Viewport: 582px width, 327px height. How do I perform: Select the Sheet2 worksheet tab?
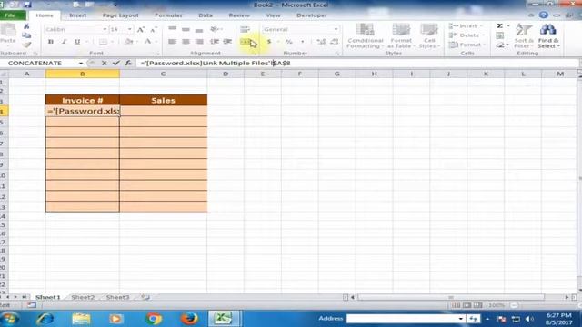point(83,297)
